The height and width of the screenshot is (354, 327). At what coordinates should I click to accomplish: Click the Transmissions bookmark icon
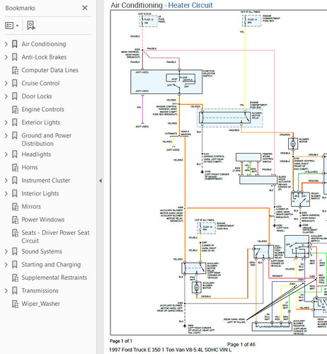tap(15, 291)
